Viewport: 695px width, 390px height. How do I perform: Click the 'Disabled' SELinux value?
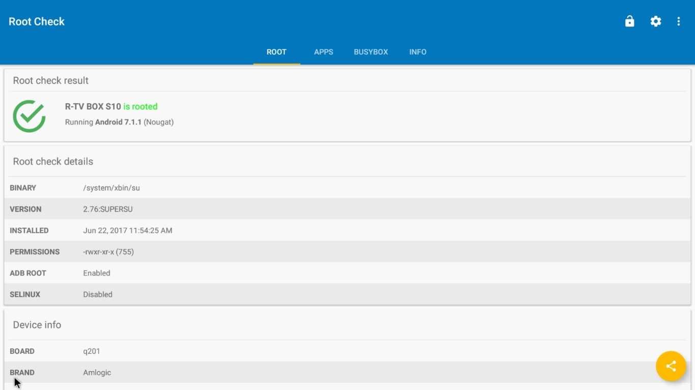[98, 294]
